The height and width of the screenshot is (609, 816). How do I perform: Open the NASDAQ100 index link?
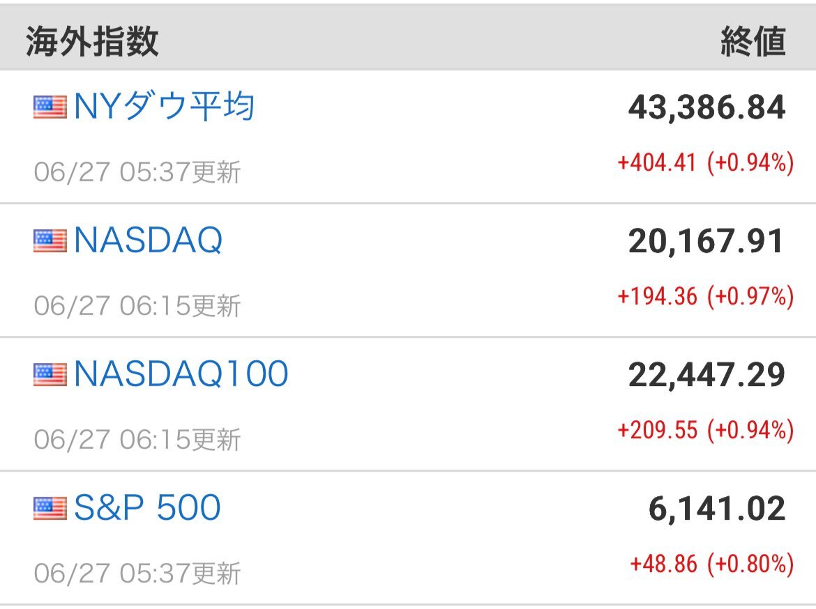181,374
